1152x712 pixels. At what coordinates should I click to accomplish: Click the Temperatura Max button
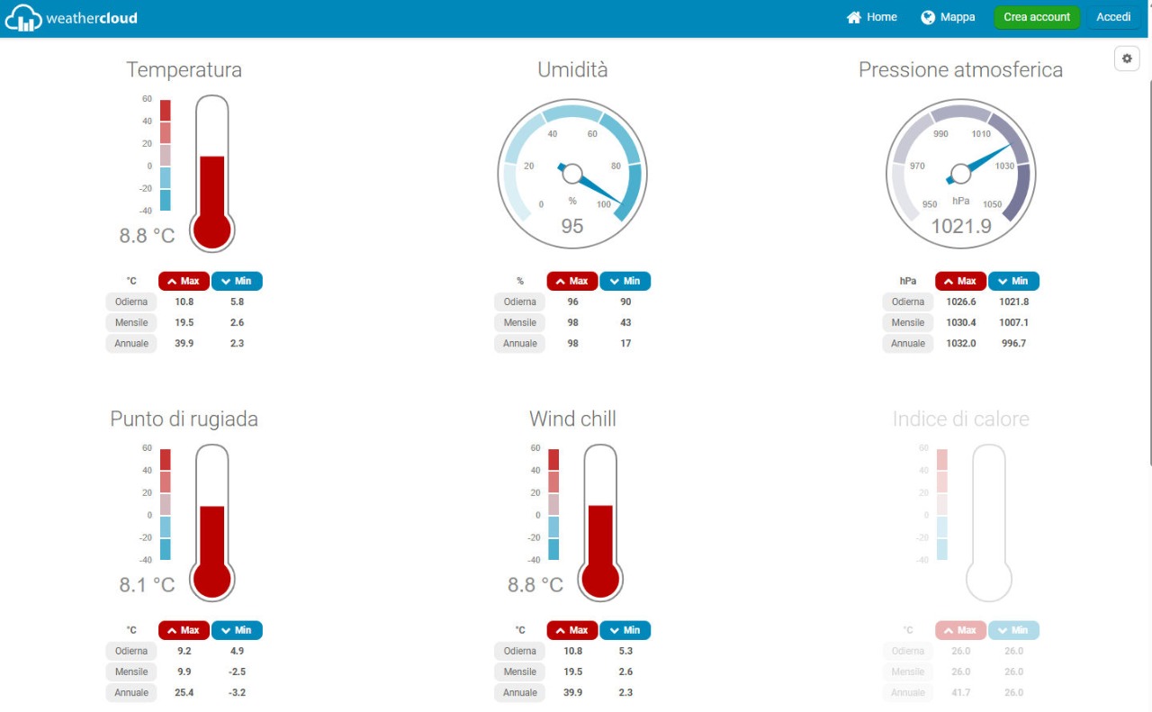tap(184, 281)
